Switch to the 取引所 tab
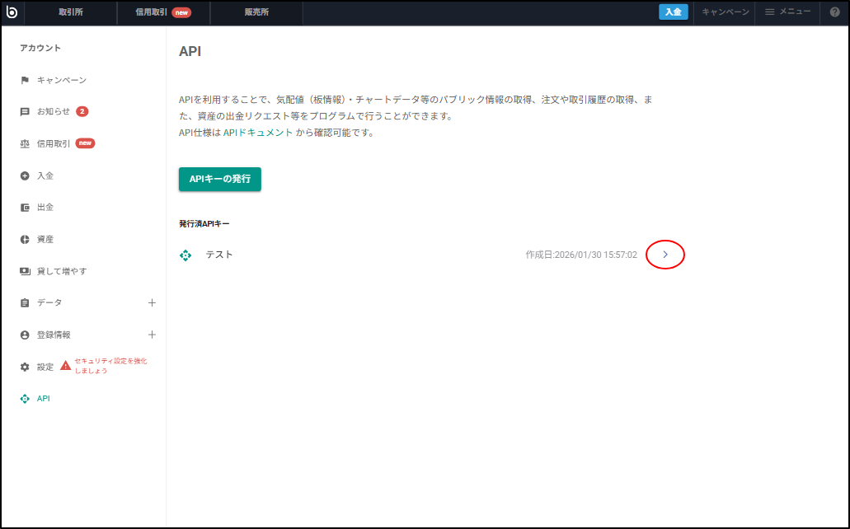Screen dimensions: 850x529 [72, 12]
